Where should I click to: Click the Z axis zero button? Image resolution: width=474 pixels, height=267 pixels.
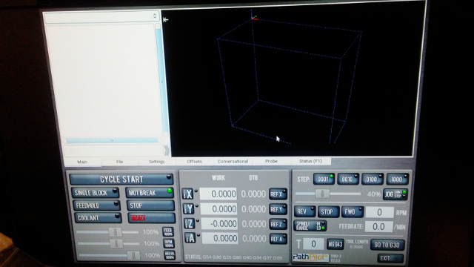190,223
